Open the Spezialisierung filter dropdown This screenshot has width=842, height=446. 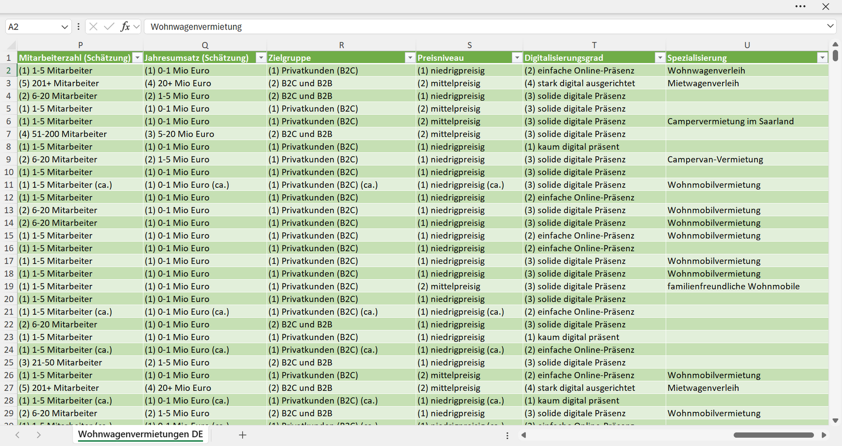point(822,58)
